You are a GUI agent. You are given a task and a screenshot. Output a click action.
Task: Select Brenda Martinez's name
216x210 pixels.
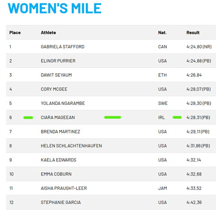[x=60, y=131]
